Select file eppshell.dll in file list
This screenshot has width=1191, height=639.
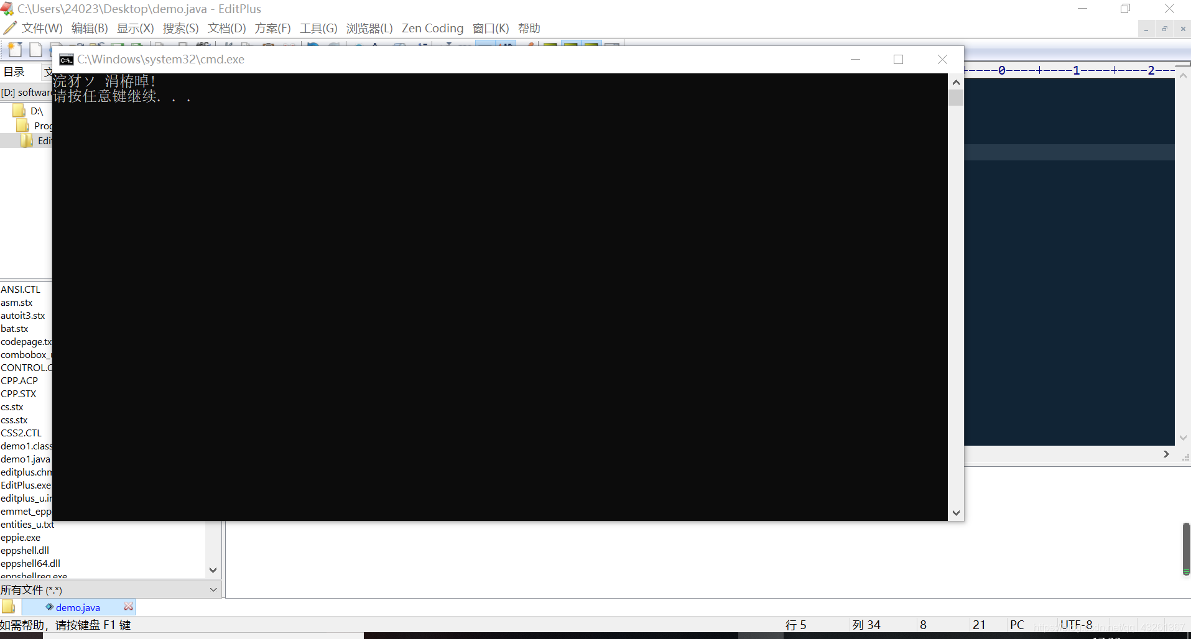(x=25, y=550)
